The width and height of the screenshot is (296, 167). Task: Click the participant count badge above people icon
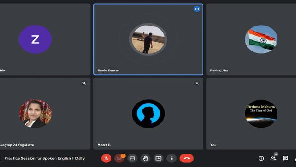click(276, 154)
